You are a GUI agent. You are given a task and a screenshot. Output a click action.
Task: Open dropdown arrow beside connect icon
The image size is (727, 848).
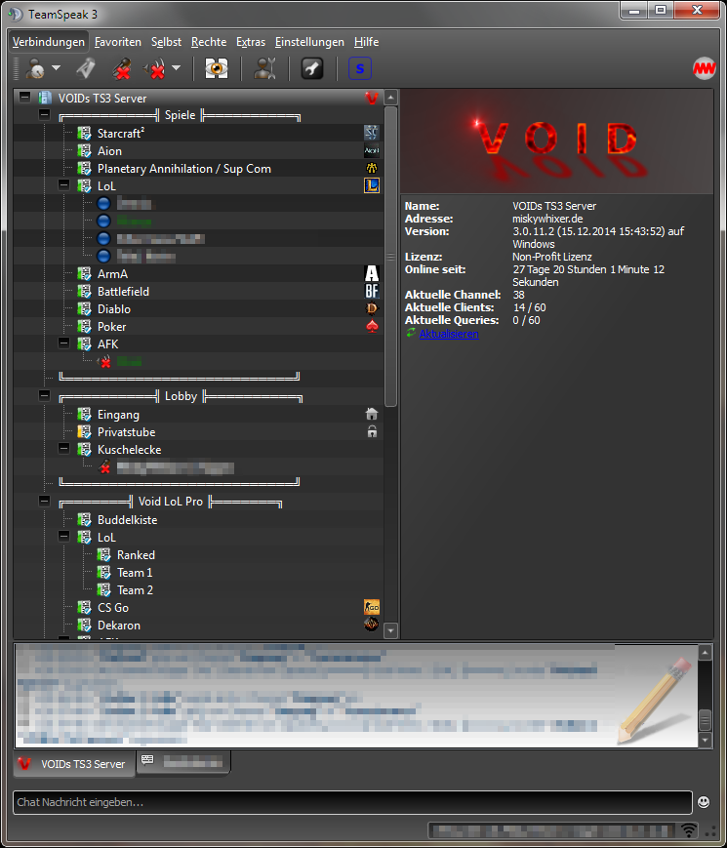[57, 68]
